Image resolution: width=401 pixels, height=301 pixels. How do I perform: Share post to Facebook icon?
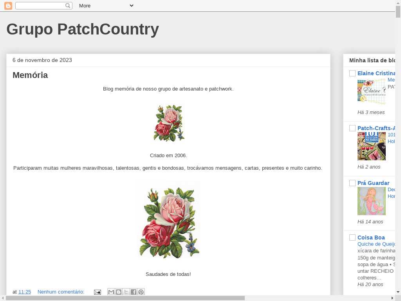(x=133, y=292)
